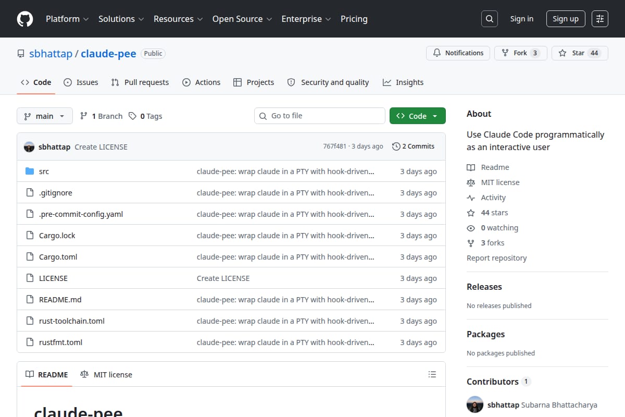Viewport: 625px width, 417px height.
Task: Click the repository icon before sbhattap
Action: click(21, 54)
